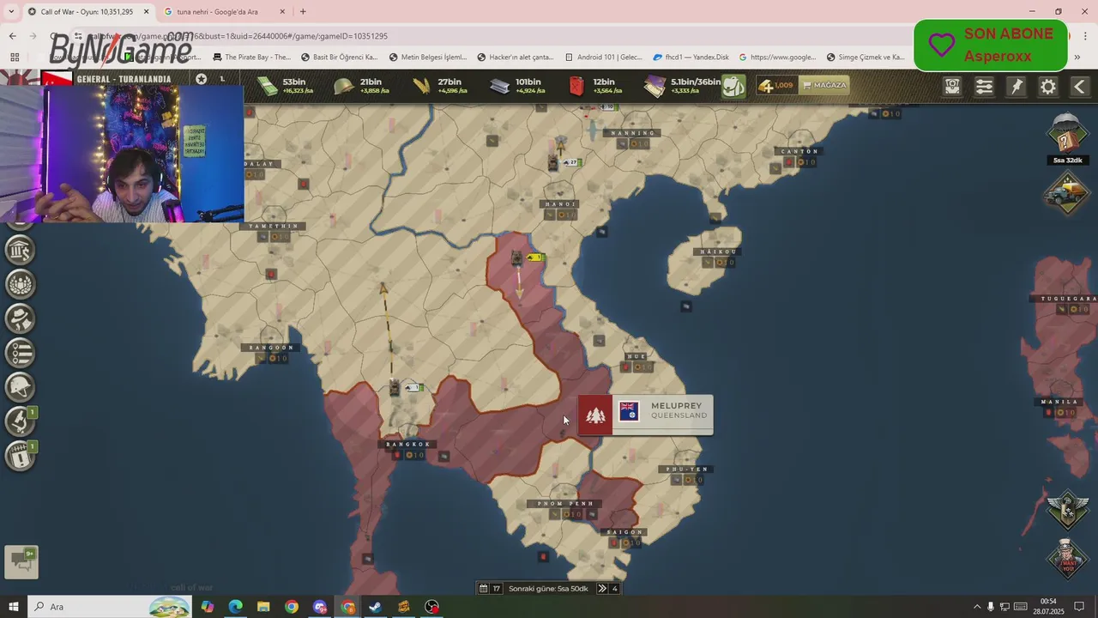The height and width of the screenshot is (618, 1098).
Task: Collapse the top right menu arrow
Action: [x=1080, y=87]
